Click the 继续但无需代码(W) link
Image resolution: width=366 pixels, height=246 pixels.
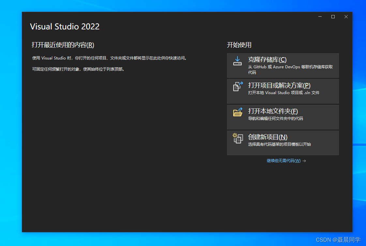(x=283, y=161)
